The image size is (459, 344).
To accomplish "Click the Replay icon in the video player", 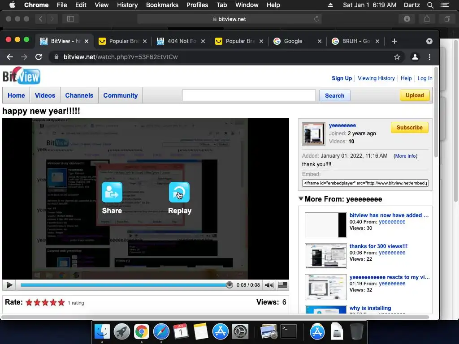I will 179,193.
